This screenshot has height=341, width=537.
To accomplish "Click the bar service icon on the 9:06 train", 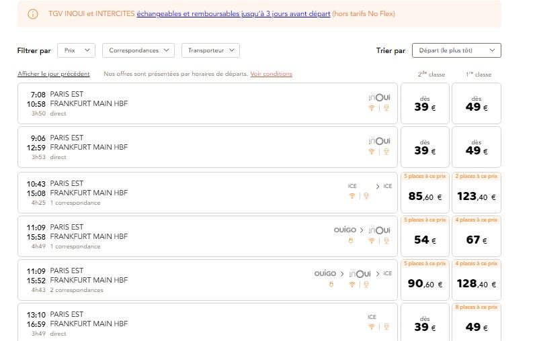I will click(386, 152).
